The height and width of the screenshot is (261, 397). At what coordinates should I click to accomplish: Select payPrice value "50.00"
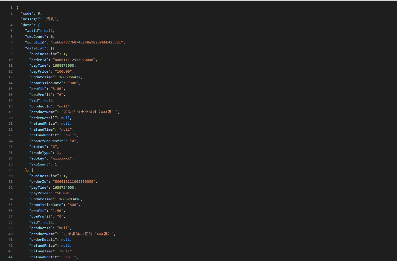[x=62, y=193]
